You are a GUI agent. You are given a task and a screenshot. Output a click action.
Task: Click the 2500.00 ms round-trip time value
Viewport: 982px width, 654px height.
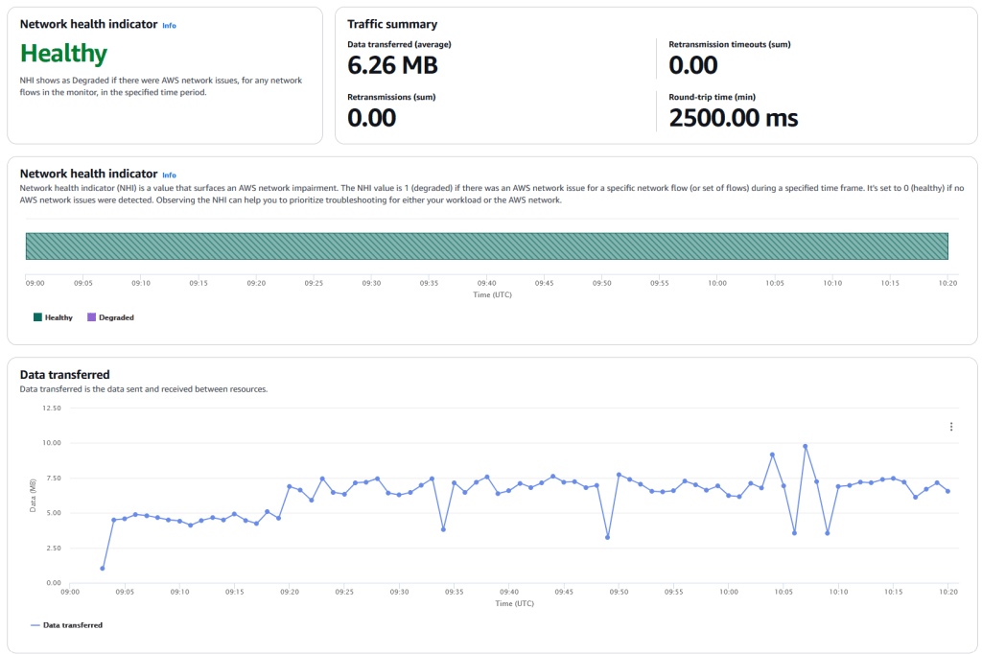[733, 118]
